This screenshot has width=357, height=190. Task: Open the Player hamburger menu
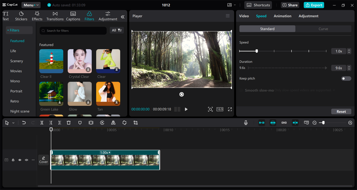point(228,16)
